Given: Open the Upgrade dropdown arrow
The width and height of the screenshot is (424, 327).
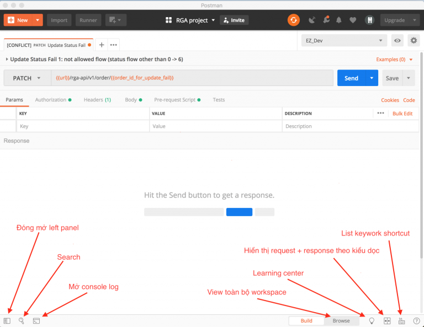Looking at the screenshot, I should tap(415, 20).
